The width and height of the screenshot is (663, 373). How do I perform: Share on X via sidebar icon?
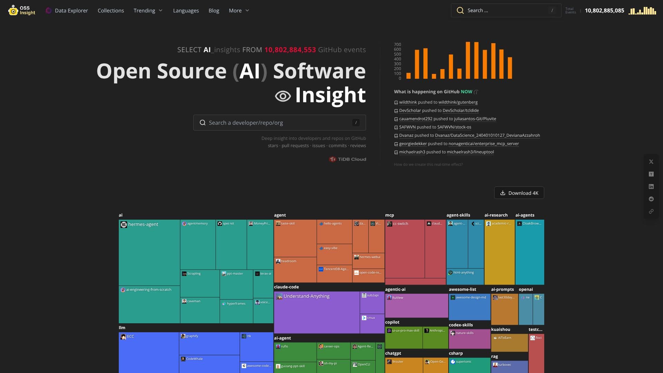651,162
